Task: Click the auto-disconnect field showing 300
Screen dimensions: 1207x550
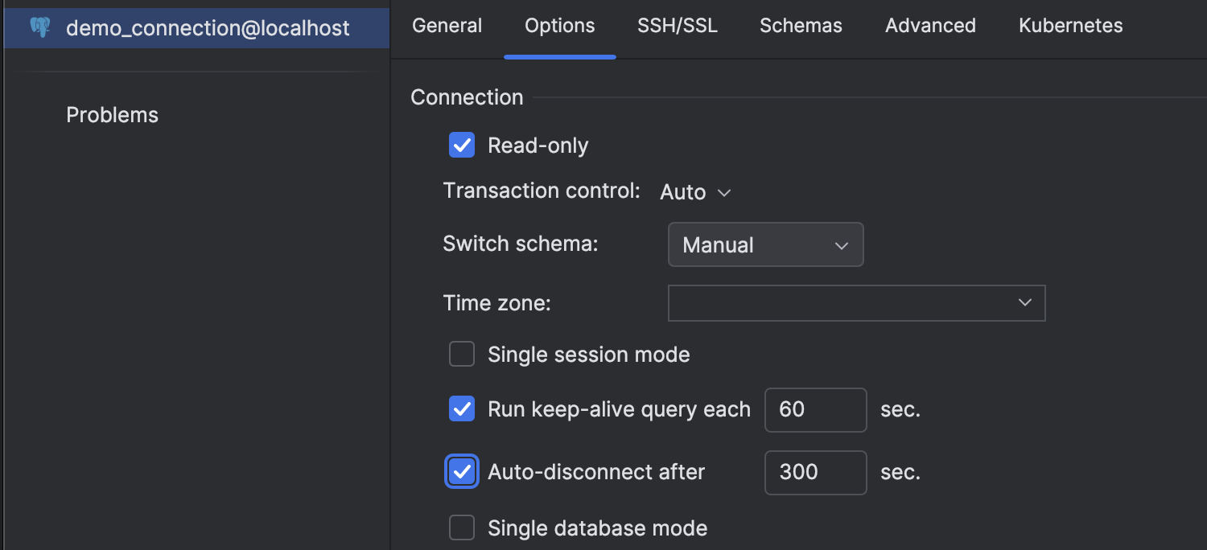Action: pyautogui.click(x=815, y=472)
